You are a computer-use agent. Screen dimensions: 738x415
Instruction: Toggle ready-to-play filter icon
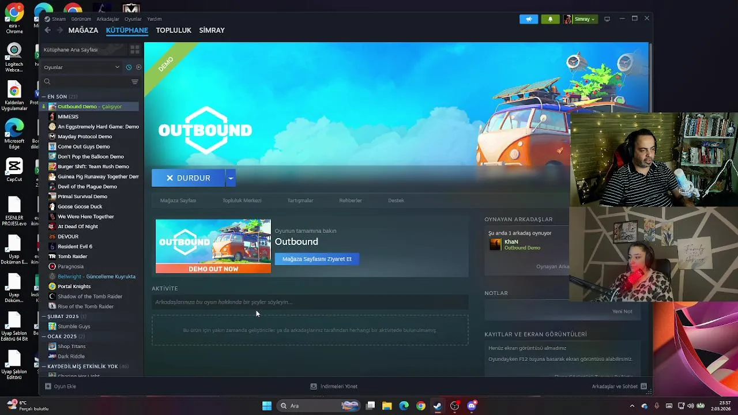[x=138, y=67]
